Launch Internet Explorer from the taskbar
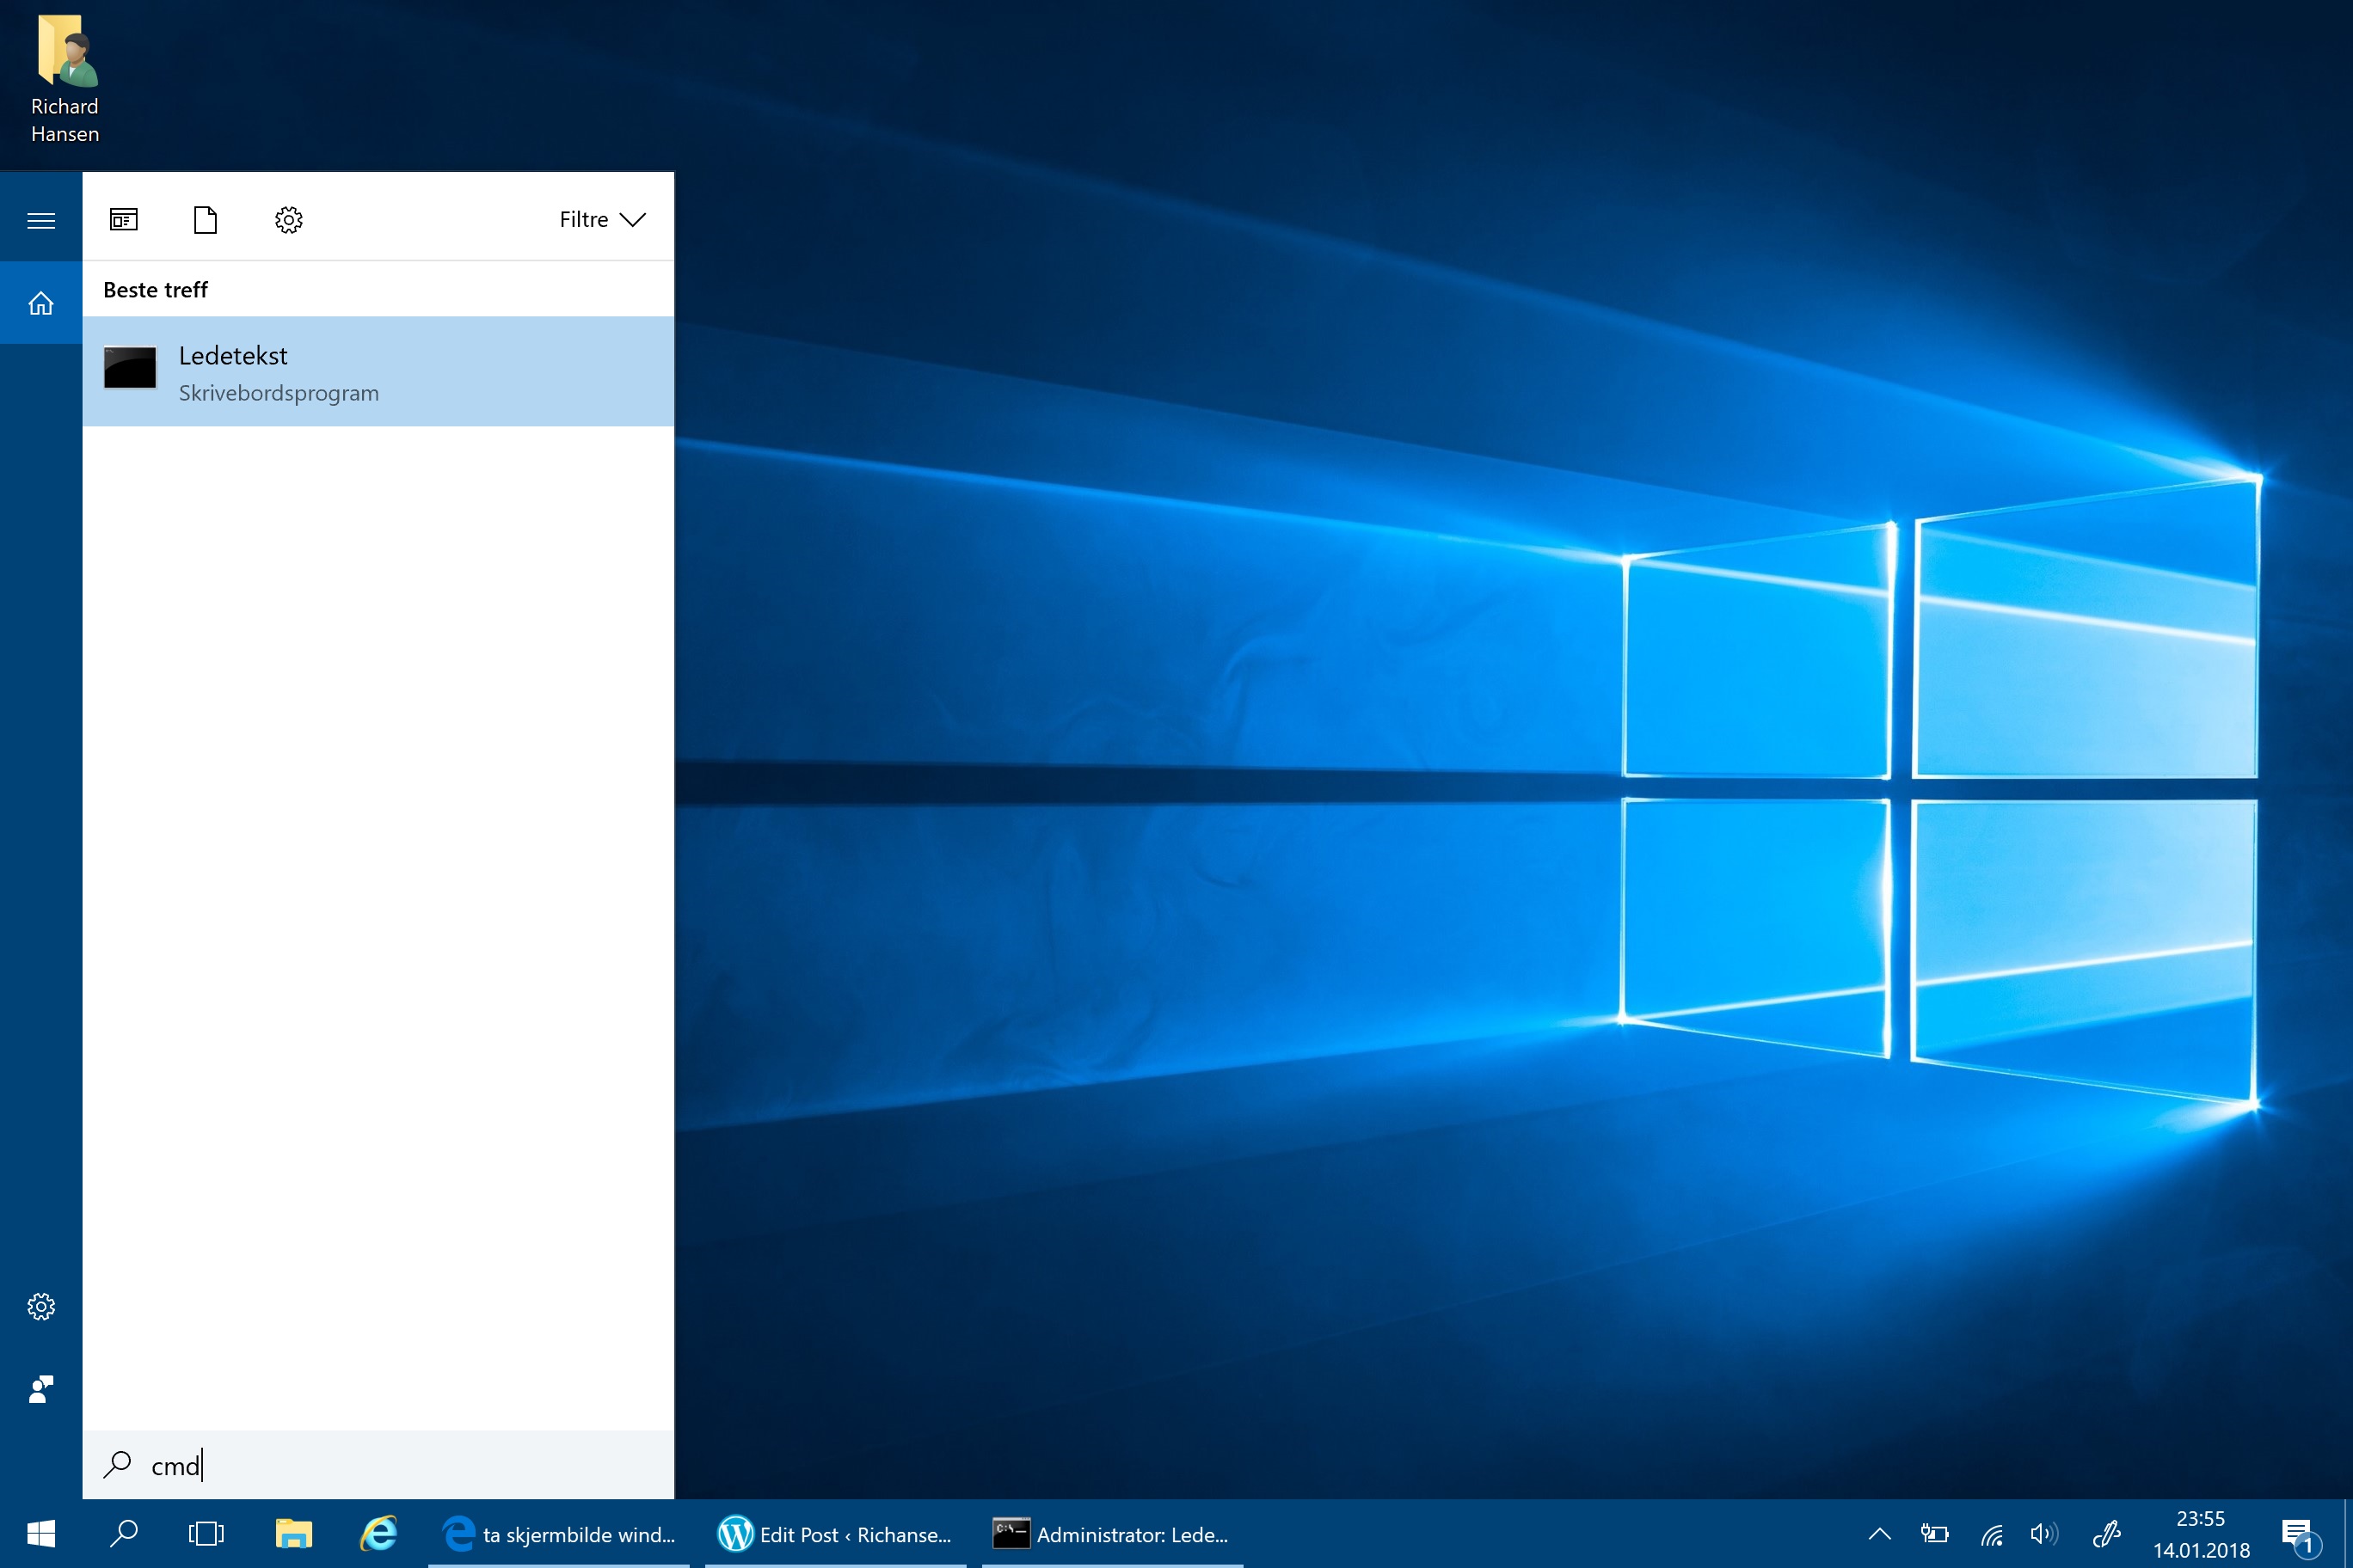This screenshot has width=2353, height=1568. point(379,1534)
